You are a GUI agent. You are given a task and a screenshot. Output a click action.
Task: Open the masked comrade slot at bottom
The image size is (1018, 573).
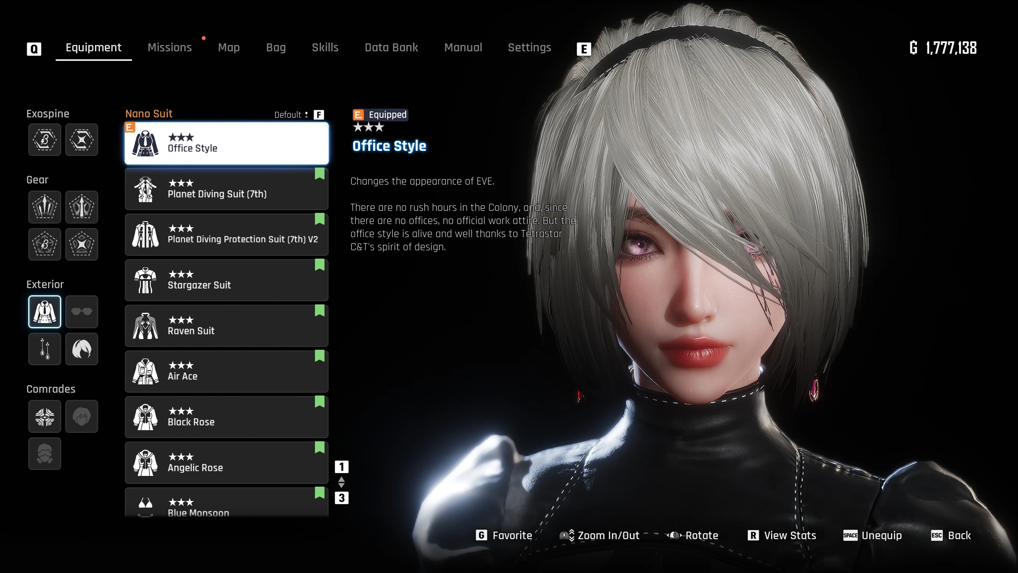[x=45, y=454]
